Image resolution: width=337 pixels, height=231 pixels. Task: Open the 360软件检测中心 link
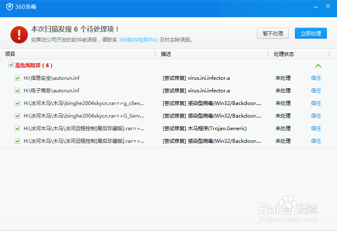pyautogui.click(x=138, y=40)
